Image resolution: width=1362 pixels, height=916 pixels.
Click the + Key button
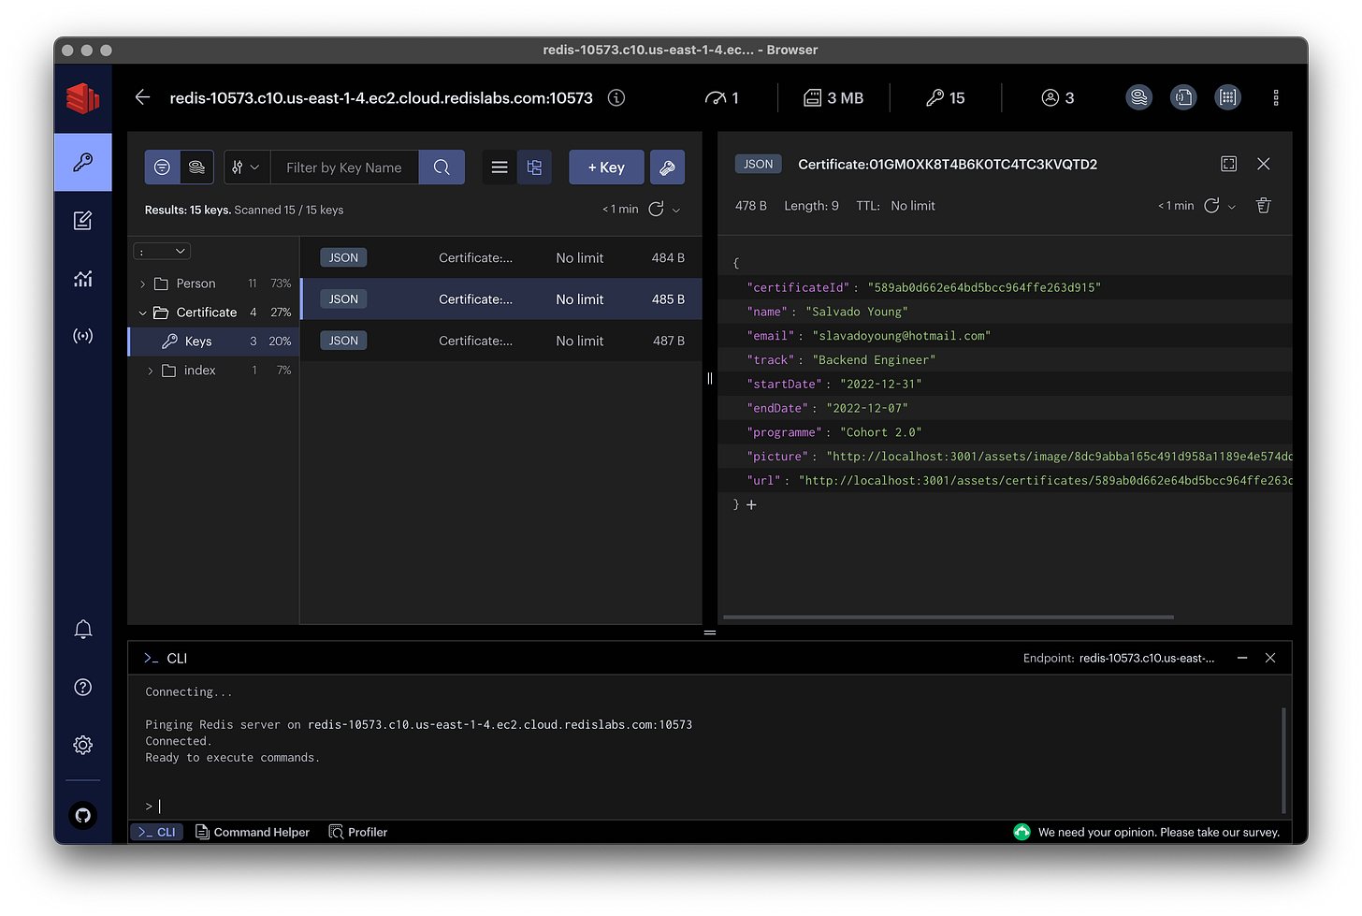pos(606,167)
